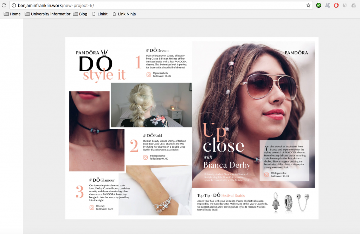Open the Blog bookmarks folder
The image size is (360, 234).
(x=80, y=14)
